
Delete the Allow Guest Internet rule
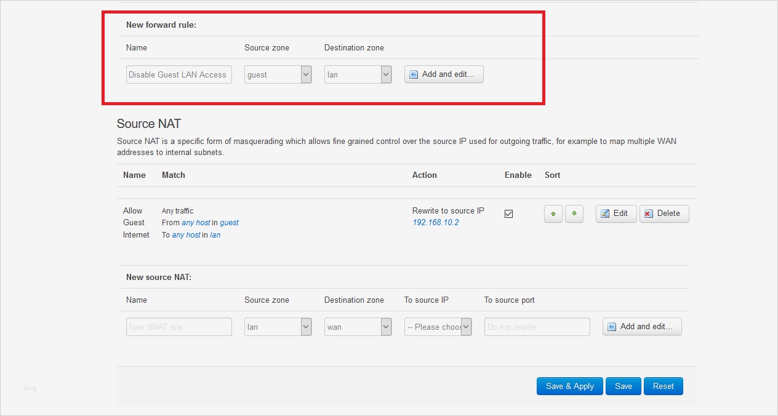coord(664,214)
